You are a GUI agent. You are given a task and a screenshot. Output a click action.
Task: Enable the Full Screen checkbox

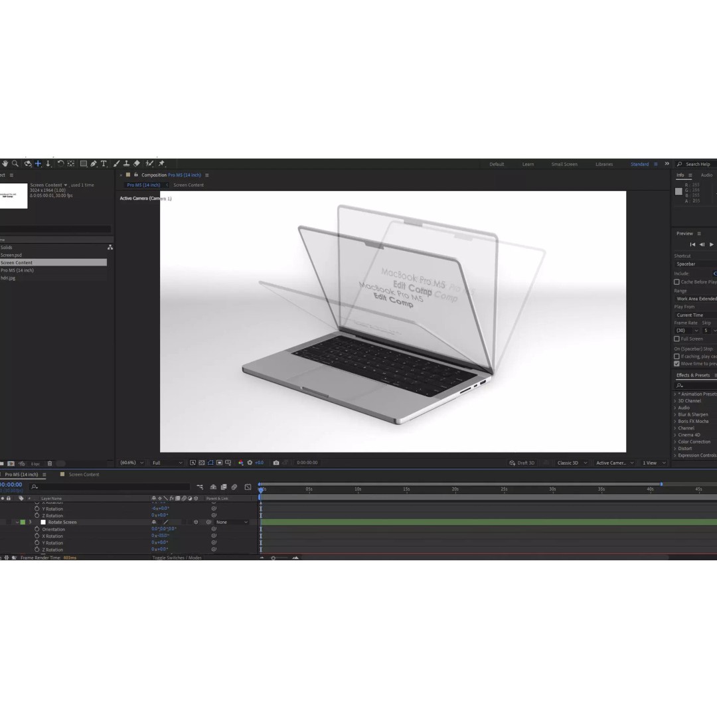pyautogui.click(x=677, y=339)
